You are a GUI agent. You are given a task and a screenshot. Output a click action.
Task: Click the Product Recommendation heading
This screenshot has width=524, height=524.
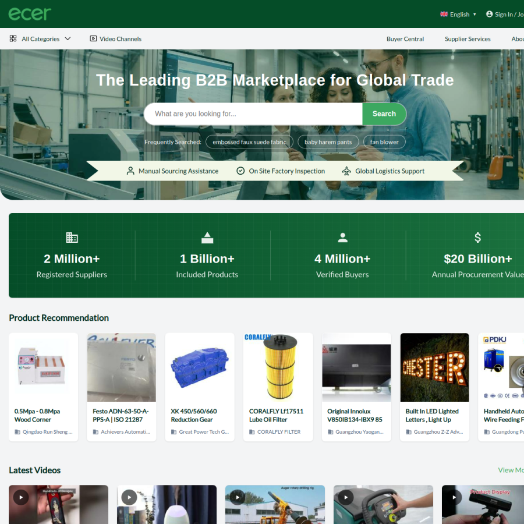click(59, 318)
